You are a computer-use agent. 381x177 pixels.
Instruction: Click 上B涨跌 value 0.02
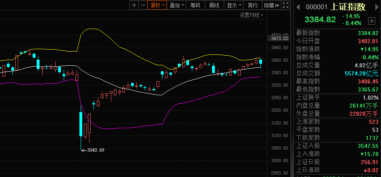pos(371,170)
